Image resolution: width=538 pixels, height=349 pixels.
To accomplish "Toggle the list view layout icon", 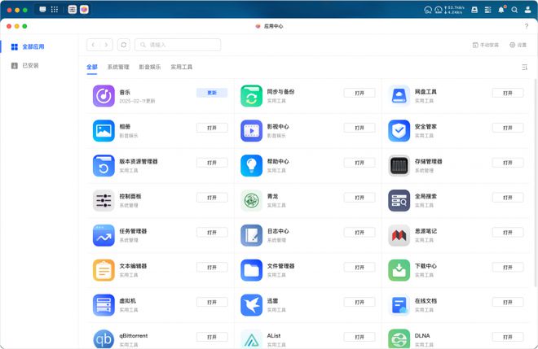I will coord(524,68).
